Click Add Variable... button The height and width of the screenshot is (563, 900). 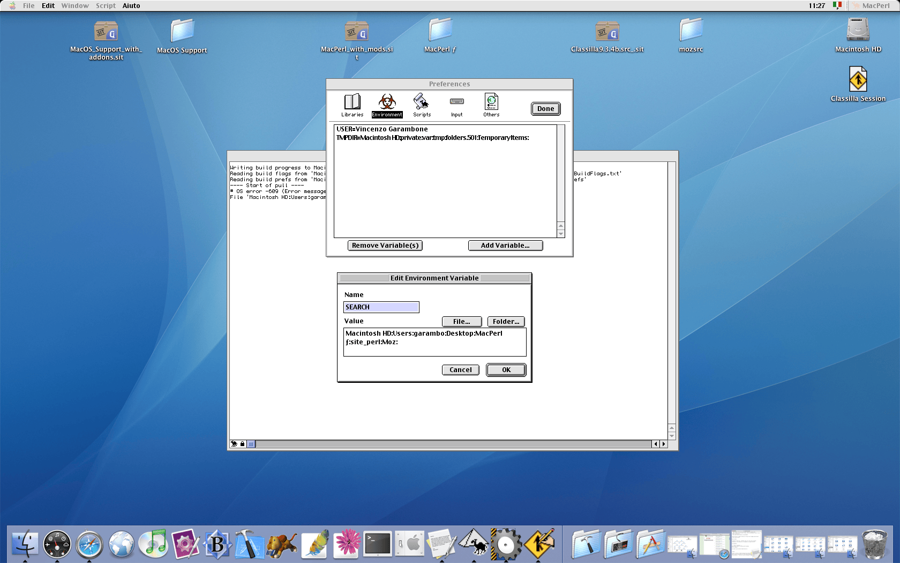505,246
